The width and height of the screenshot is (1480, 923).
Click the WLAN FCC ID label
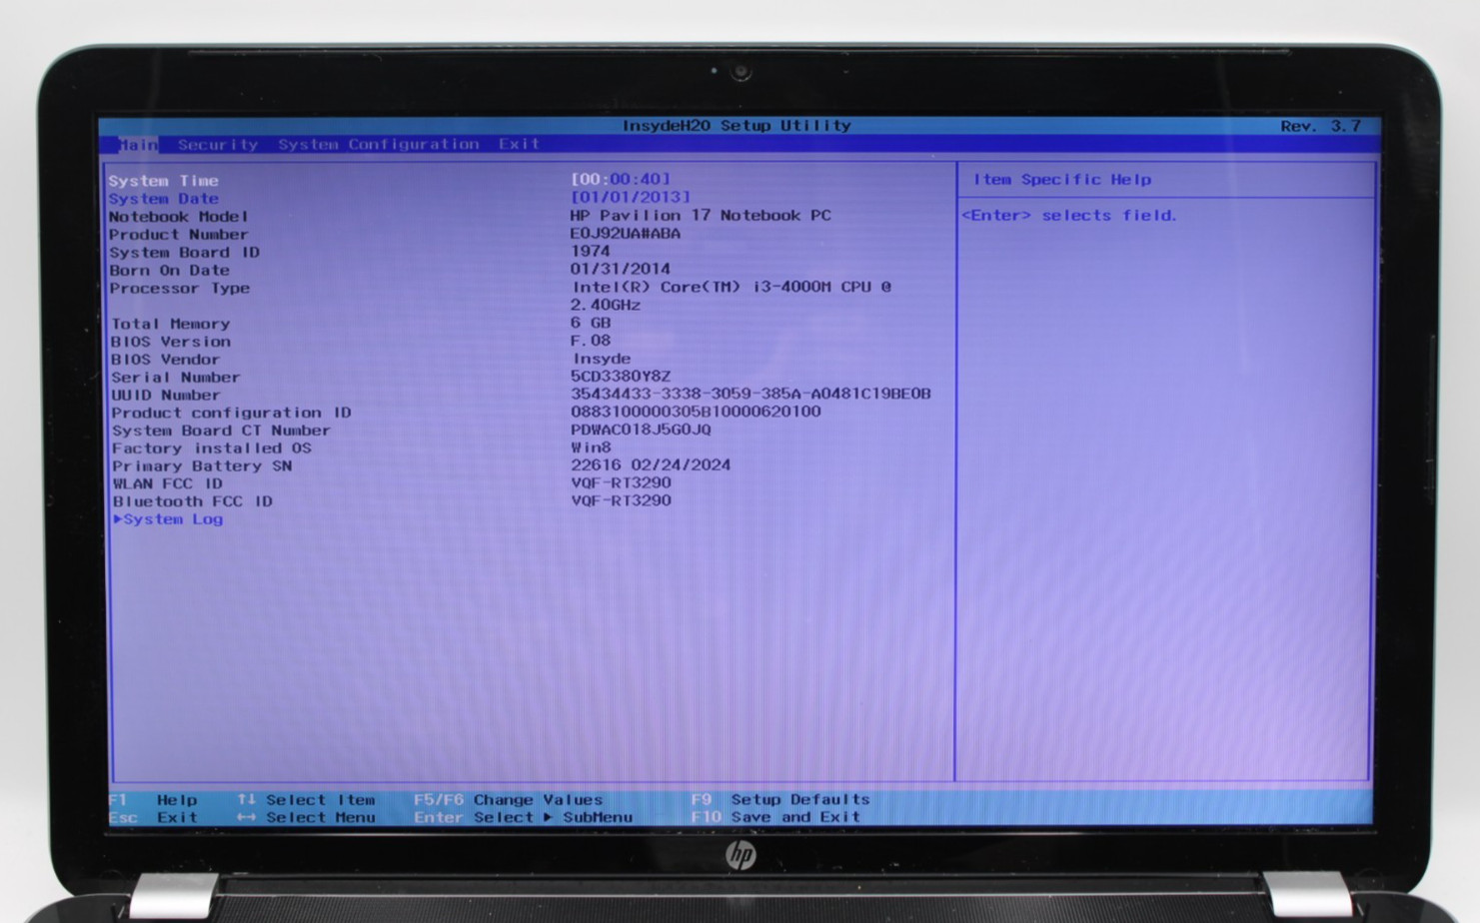pyautogui.click(x=167, y=484)
